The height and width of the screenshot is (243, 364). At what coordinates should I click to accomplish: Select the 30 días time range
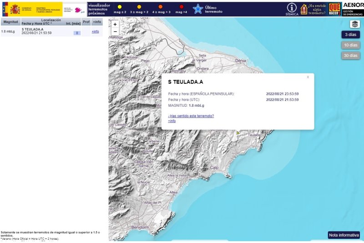[x=350, y=56]
